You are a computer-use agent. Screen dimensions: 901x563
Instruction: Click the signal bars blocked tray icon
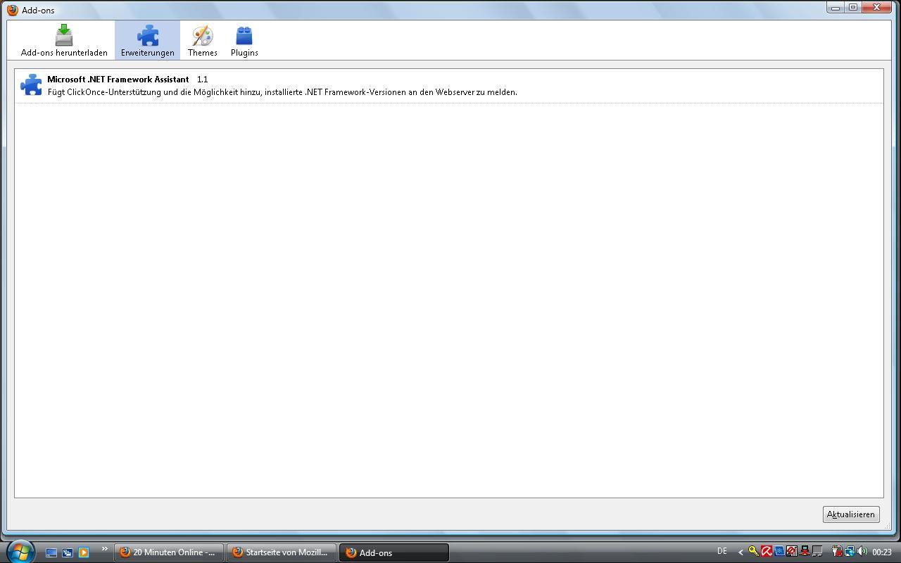tap(792, 552)
